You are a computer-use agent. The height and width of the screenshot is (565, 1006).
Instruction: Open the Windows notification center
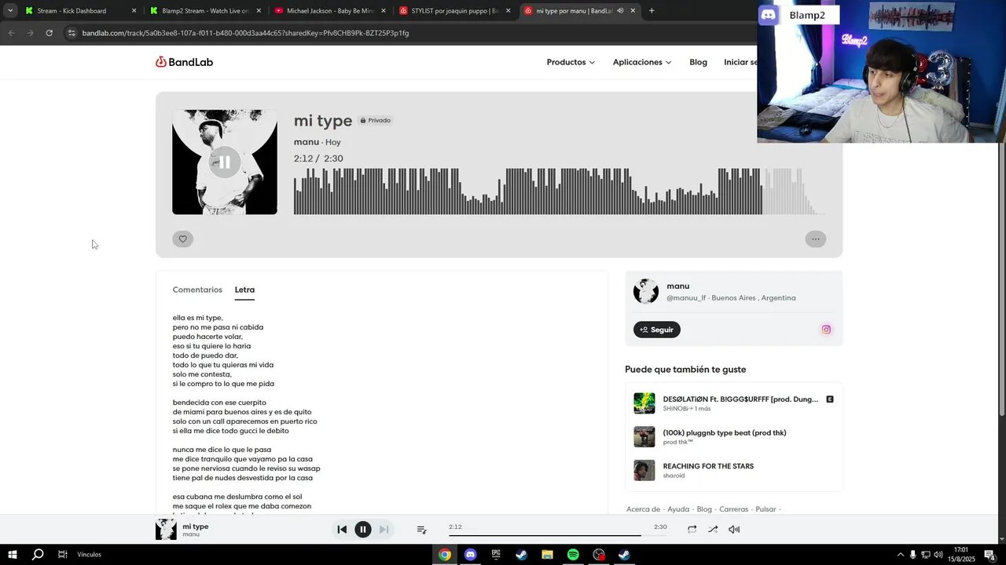click(989, 555)
